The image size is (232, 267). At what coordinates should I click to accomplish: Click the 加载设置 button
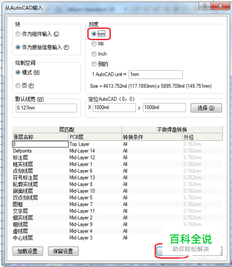click(28, 251)
